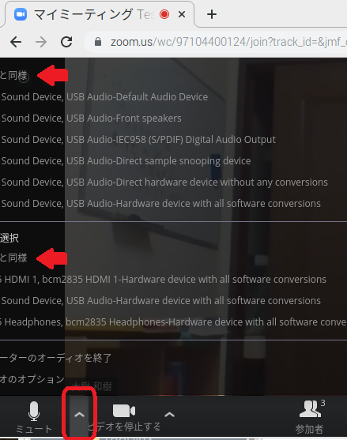
Task: Close the マイミーティング tab
Action: (x=182, y=14)
